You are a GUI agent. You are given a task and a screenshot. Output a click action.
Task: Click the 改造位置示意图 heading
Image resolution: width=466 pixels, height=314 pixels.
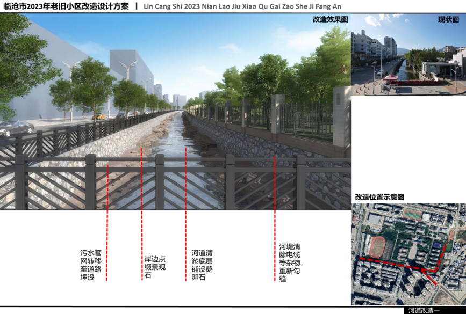tap(379, 197)
